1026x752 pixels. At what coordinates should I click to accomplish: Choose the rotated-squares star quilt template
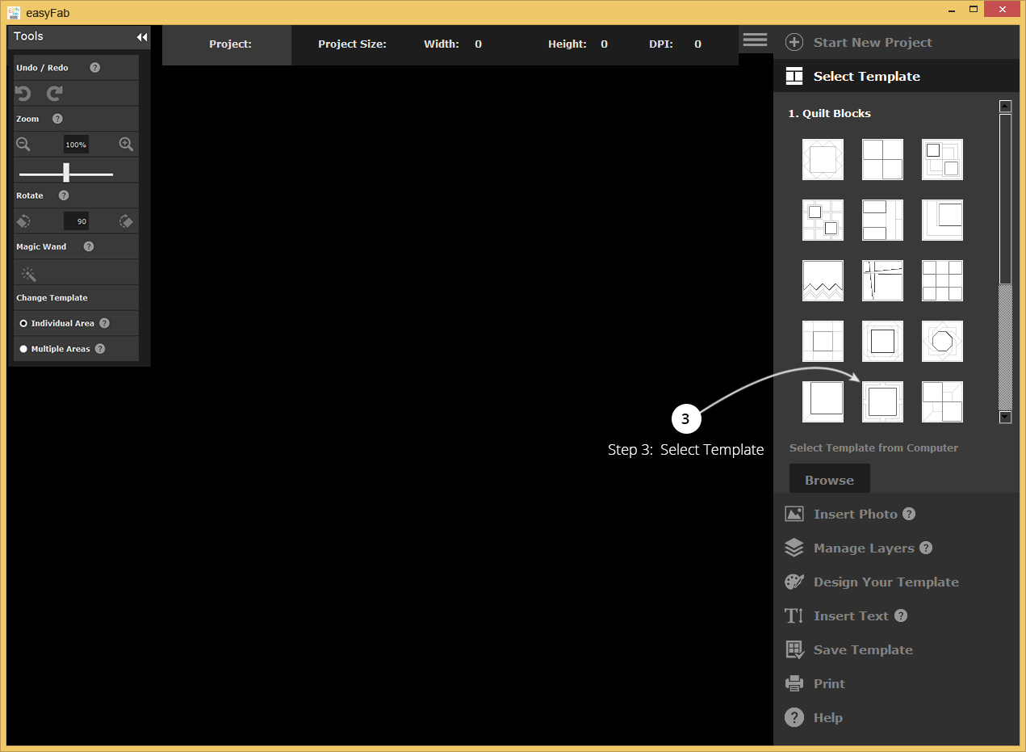[x=823, y=159]
